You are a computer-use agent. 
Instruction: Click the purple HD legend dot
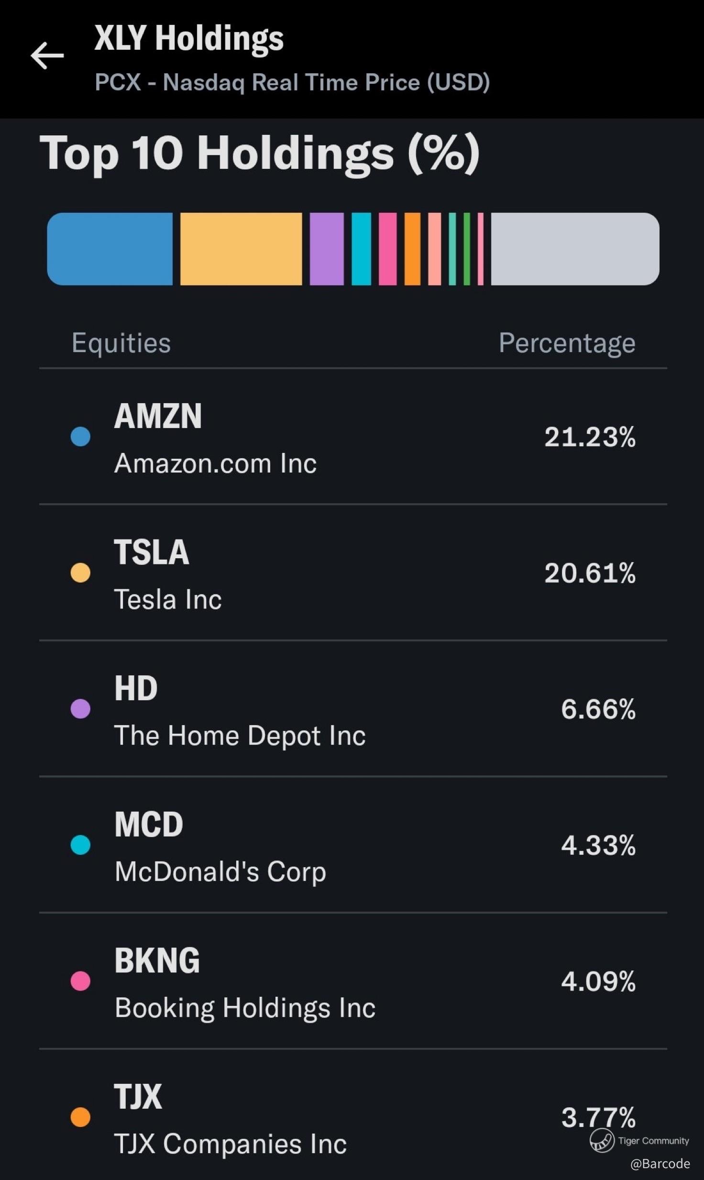pos(80,709)
